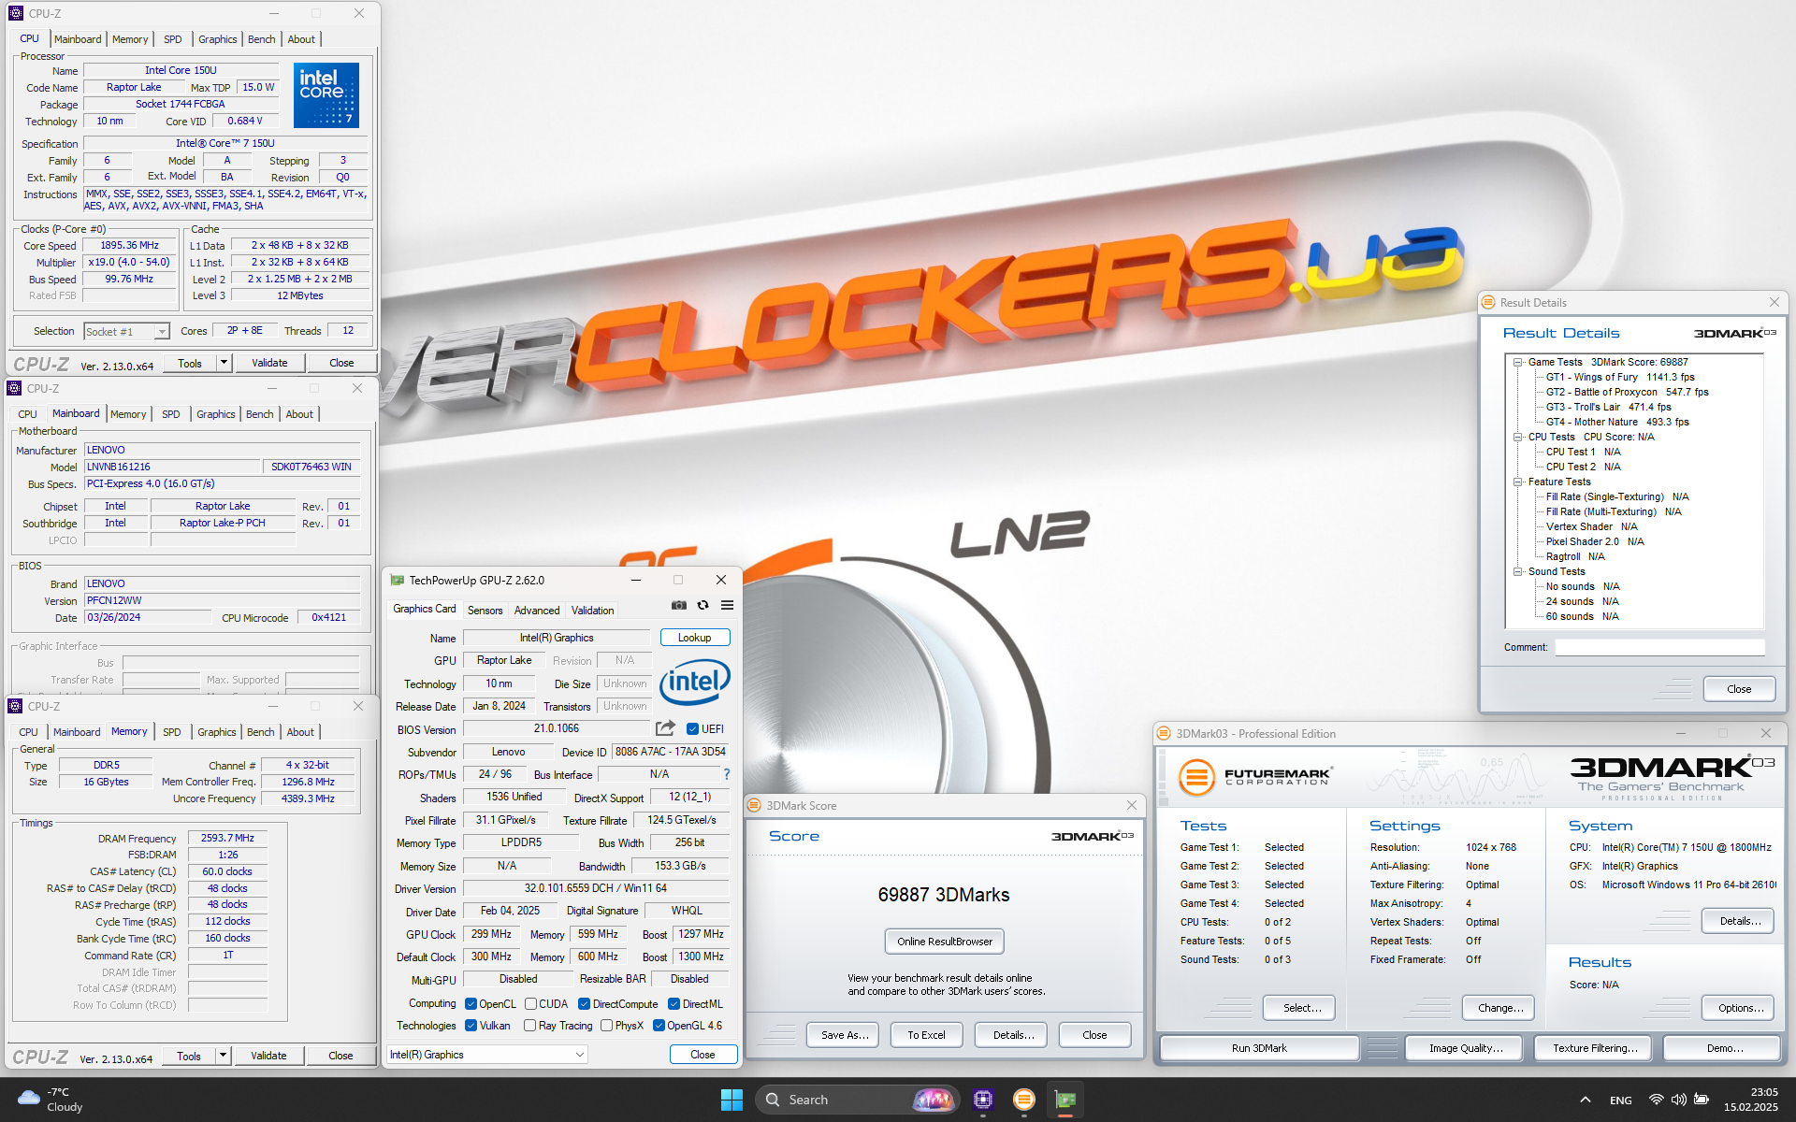Screen dimensions: 1796x1122
Task: Click the To Excel button
Action: (926, 1035)
